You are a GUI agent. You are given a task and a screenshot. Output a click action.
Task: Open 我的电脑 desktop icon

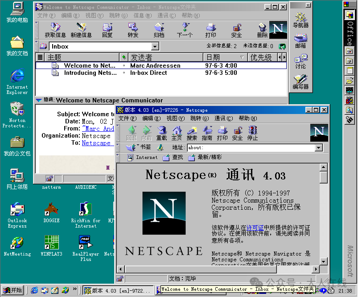[x=17, y=12]
